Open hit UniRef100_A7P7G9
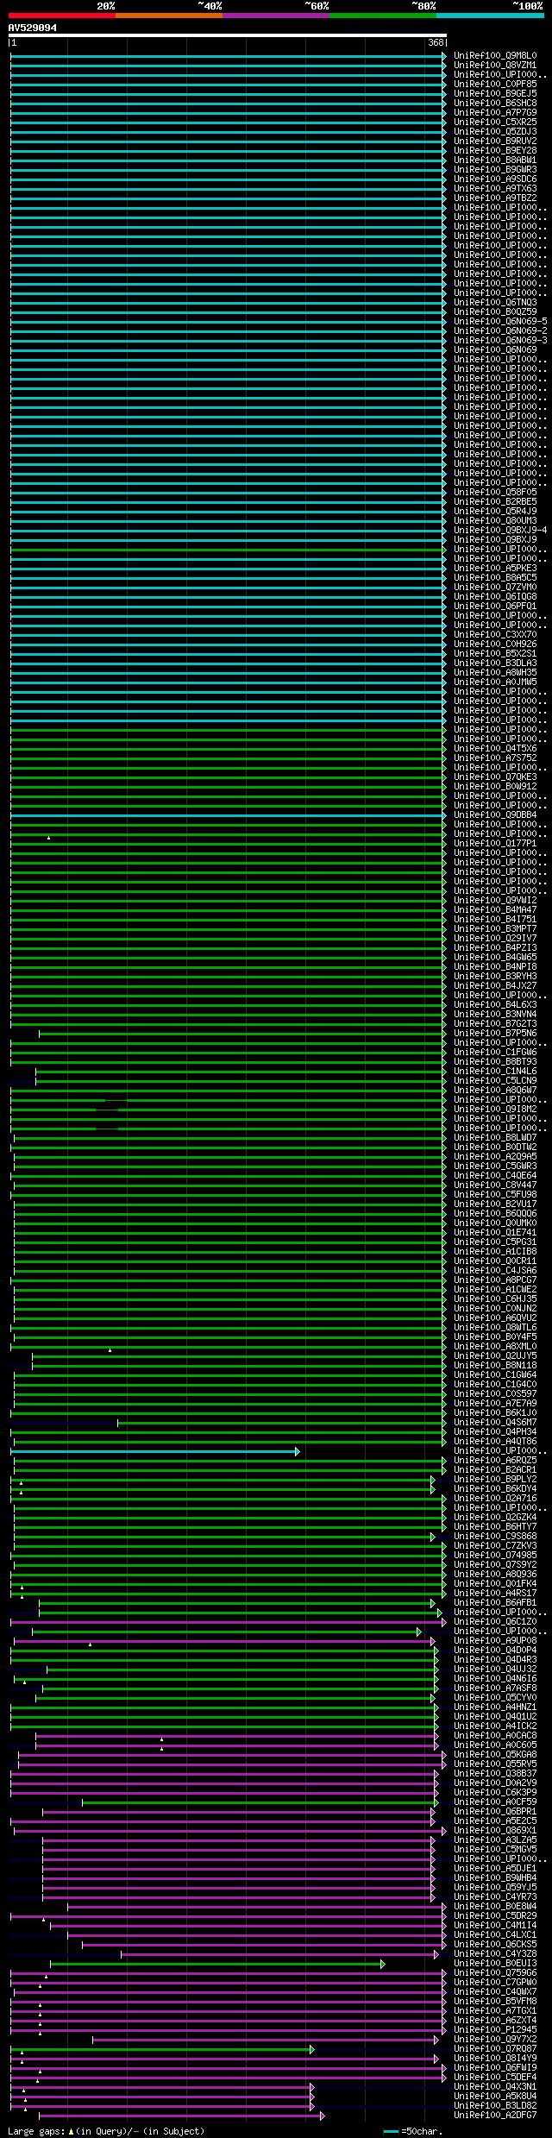 pos(495,113)
